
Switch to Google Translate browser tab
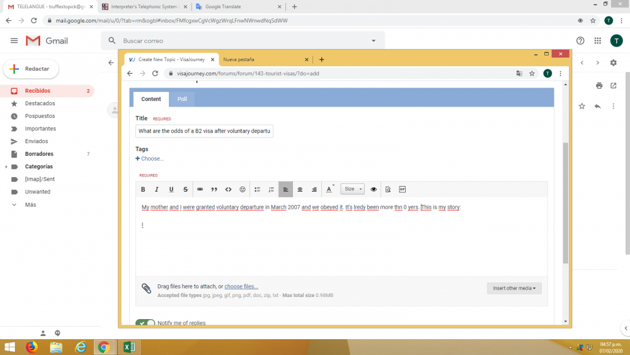point(239,6)
